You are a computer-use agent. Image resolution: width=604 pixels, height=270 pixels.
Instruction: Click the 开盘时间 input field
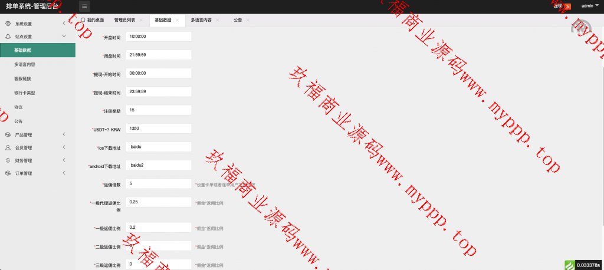[159, 37]
